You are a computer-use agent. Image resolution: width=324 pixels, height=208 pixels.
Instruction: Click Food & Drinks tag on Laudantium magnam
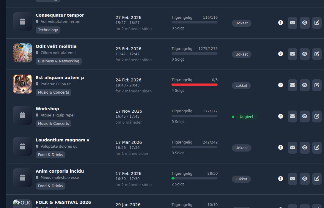point(51,155)
